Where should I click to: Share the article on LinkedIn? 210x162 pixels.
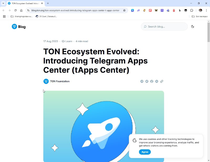coord(157,81)
